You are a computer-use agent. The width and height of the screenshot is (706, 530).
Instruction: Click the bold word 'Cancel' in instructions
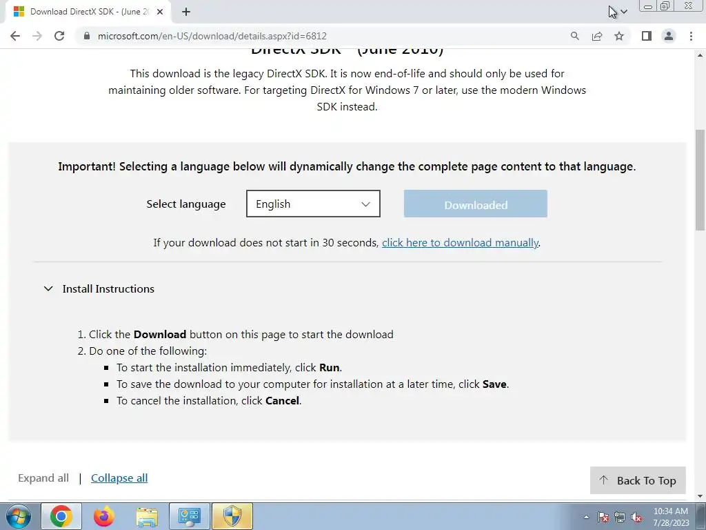[x=282, y=401]
